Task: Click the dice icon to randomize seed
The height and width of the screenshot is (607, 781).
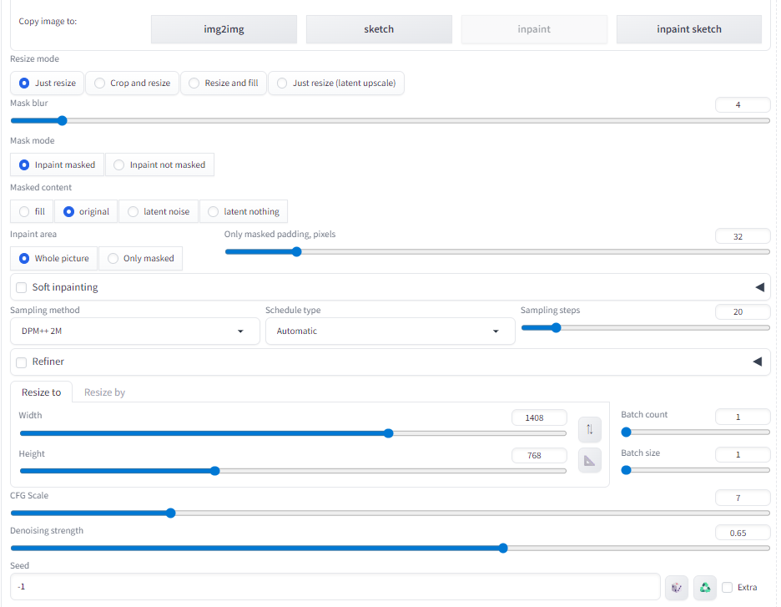Action: pyautogui.click(x=677, y=588)
